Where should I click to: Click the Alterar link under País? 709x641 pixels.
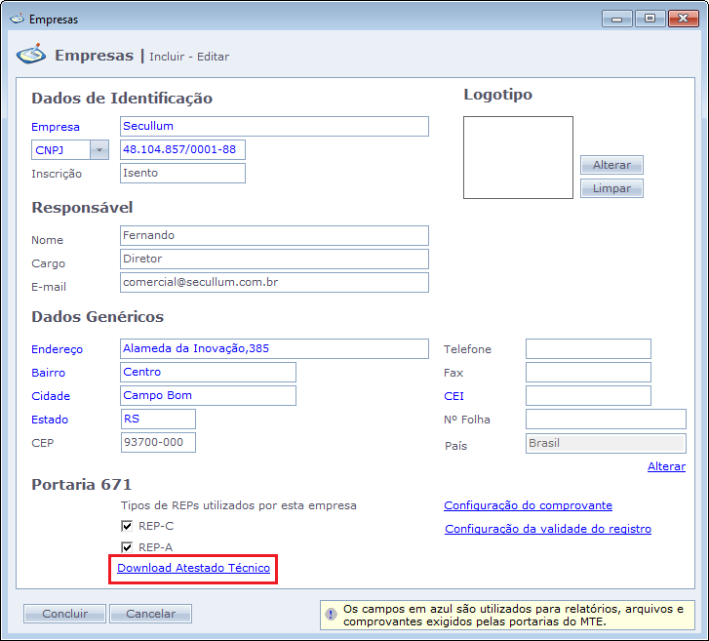[x=666, y=466]
